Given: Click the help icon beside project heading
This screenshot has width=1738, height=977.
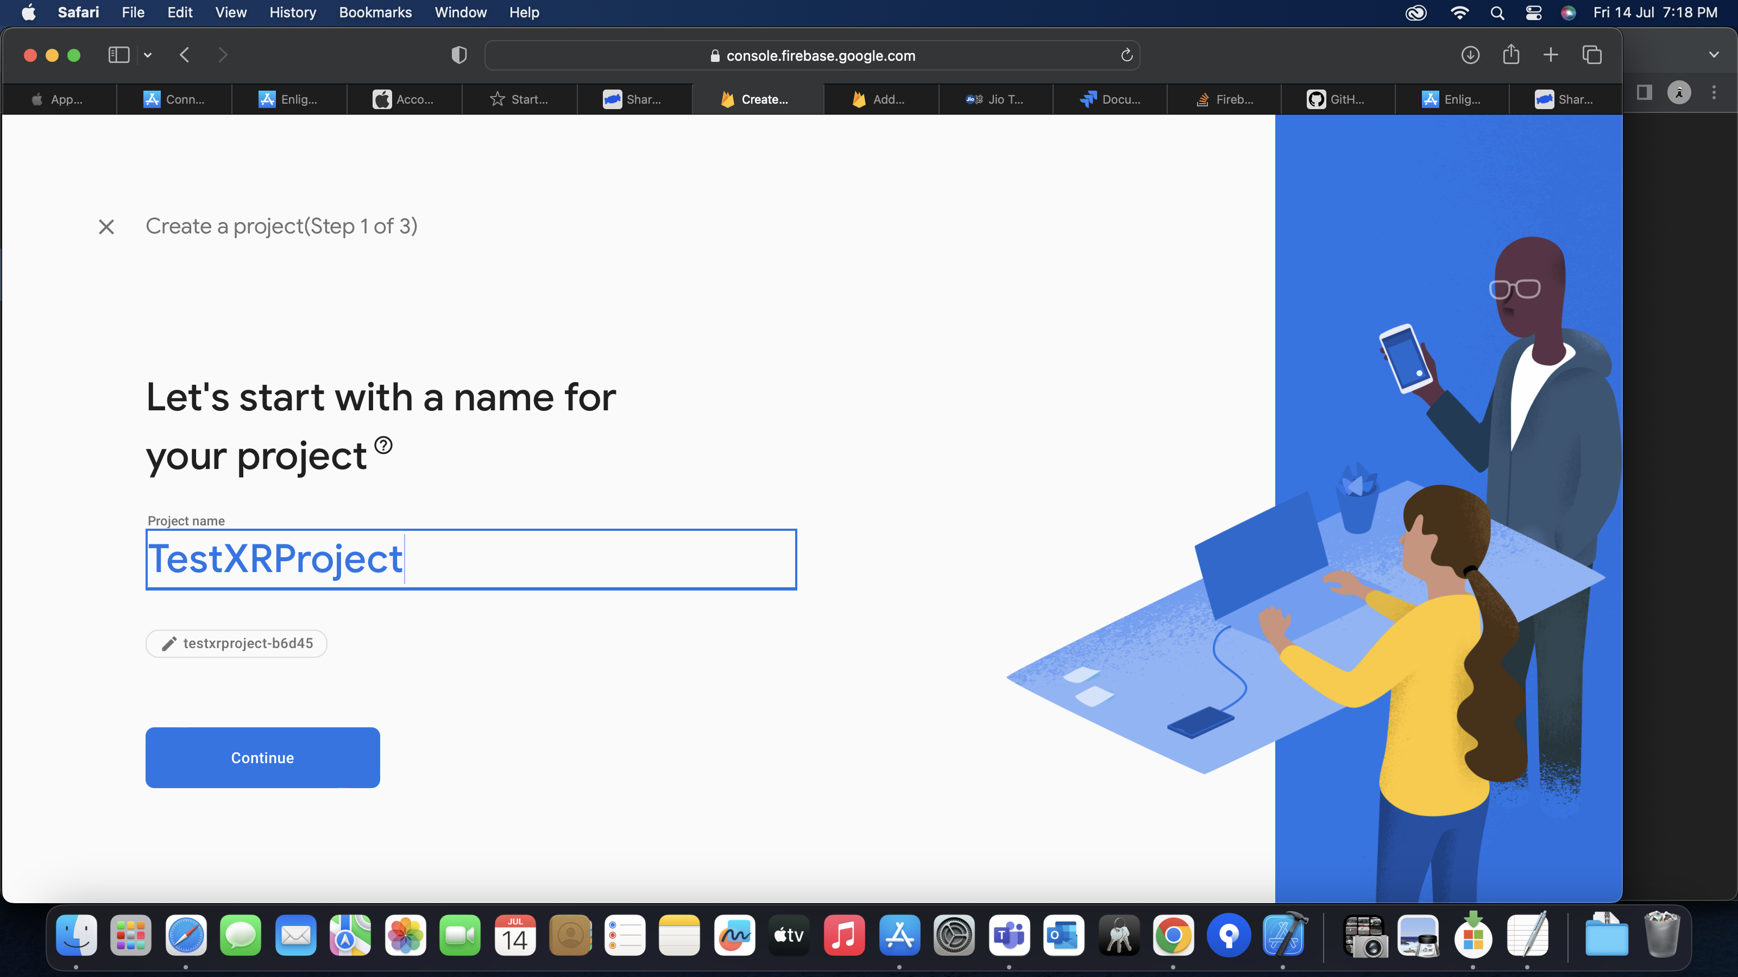Looking at the screenshot, I should (383, 445).
